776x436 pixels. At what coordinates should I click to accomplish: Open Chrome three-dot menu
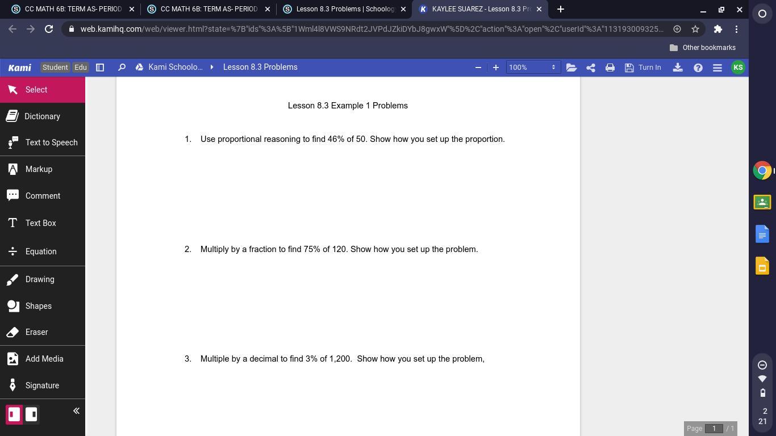click(737, 29)
